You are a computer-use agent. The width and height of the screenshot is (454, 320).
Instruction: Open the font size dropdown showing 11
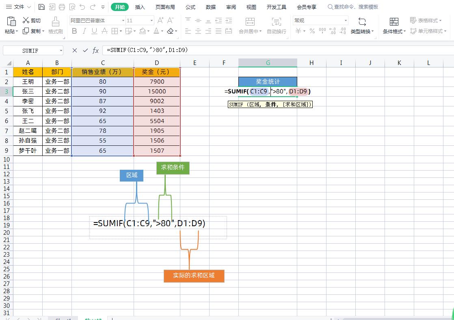(x=151, y=21)
